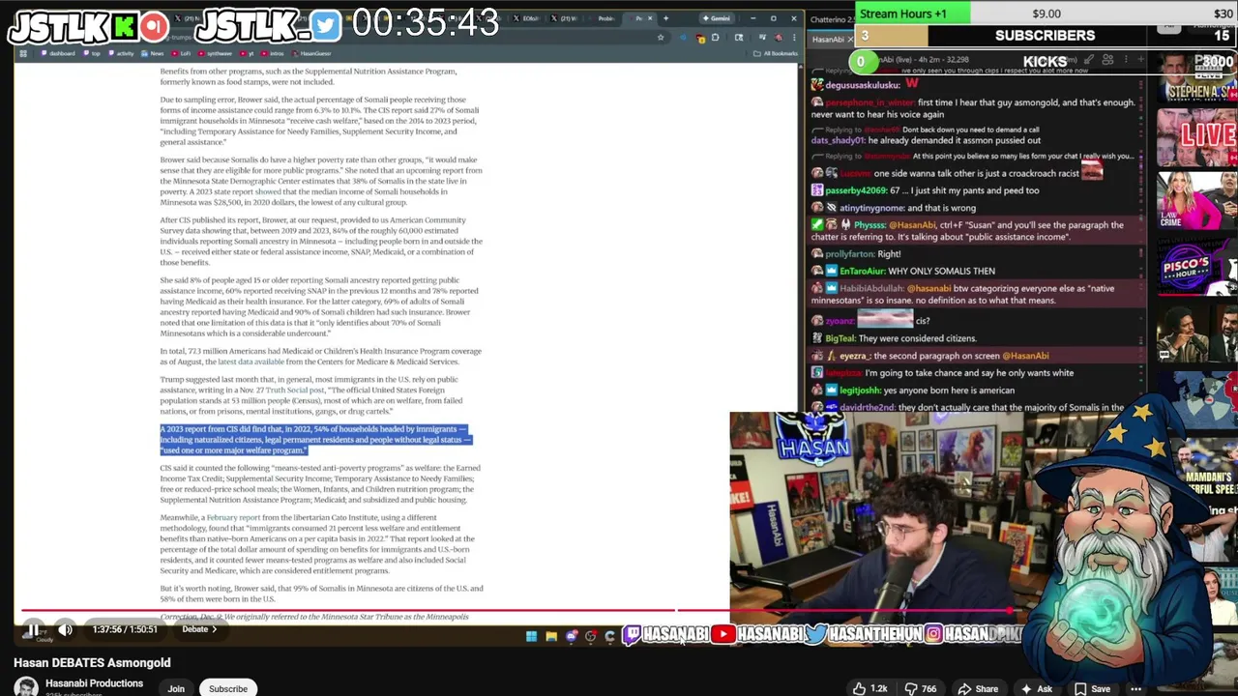
Task: Click the Gemini button in browser title bar
Action: click(717, 18)
